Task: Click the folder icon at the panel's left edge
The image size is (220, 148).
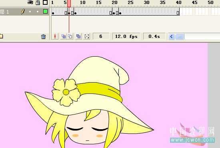Action: [1, 36]
